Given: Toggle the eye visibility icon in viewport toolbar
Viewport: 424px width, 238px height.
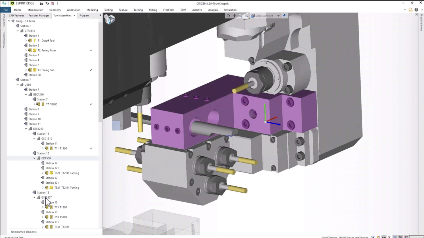Looking at the screenshot, I should tap(278, 16).
